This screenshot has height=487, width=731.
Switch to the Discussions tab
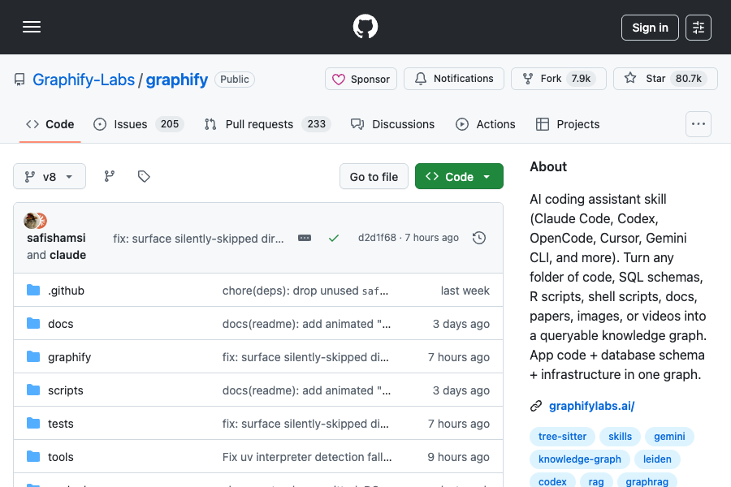[392, 124]
